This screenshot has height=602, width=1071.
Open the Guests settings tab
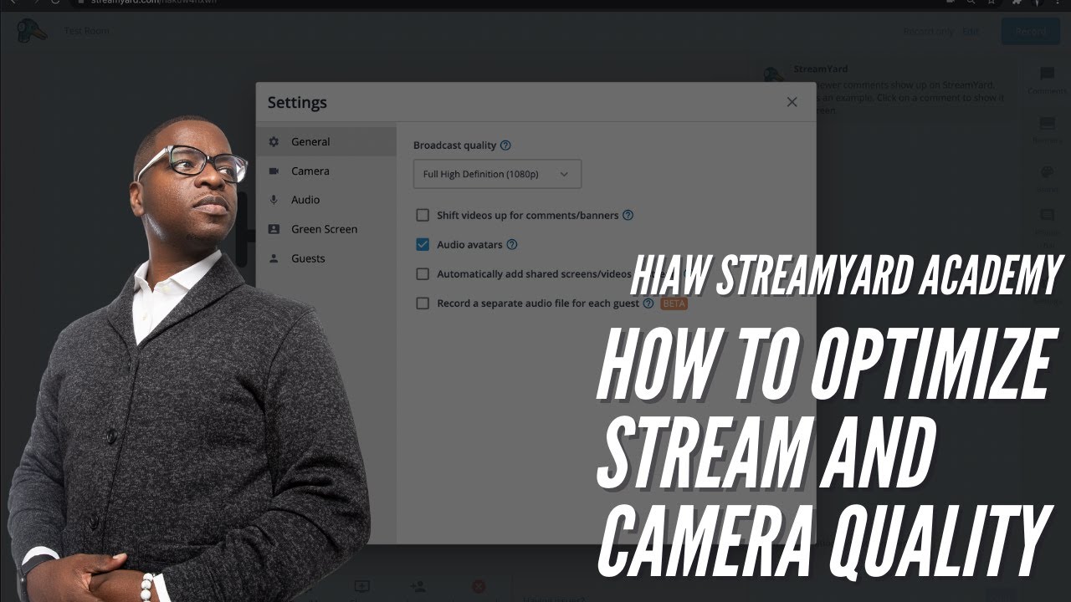(325, 258)
